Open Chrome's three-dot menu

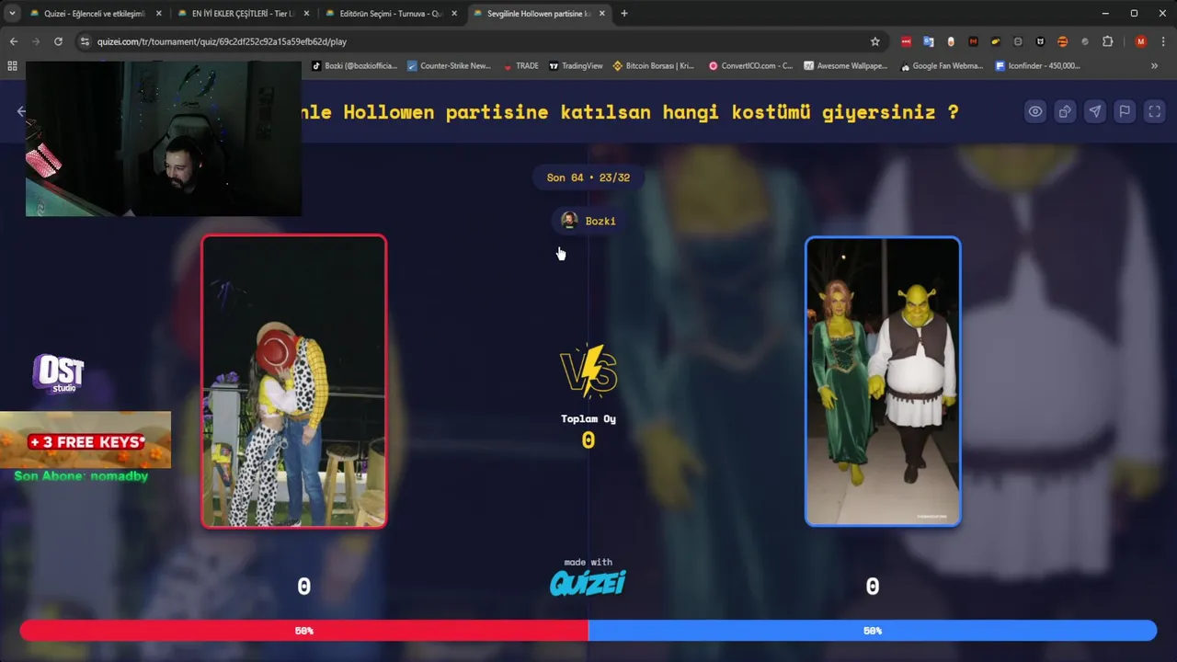(x=1164, y=41)
